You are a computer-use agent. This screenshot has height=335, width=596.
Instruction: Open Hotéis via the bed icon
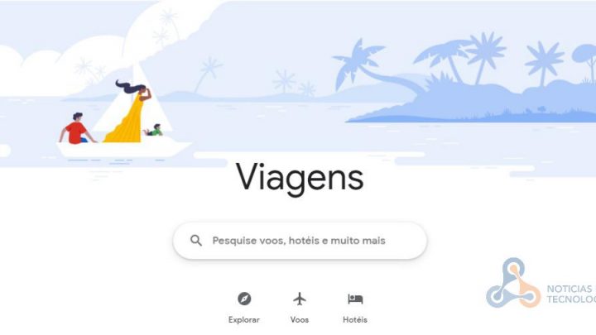click(355, 299)
